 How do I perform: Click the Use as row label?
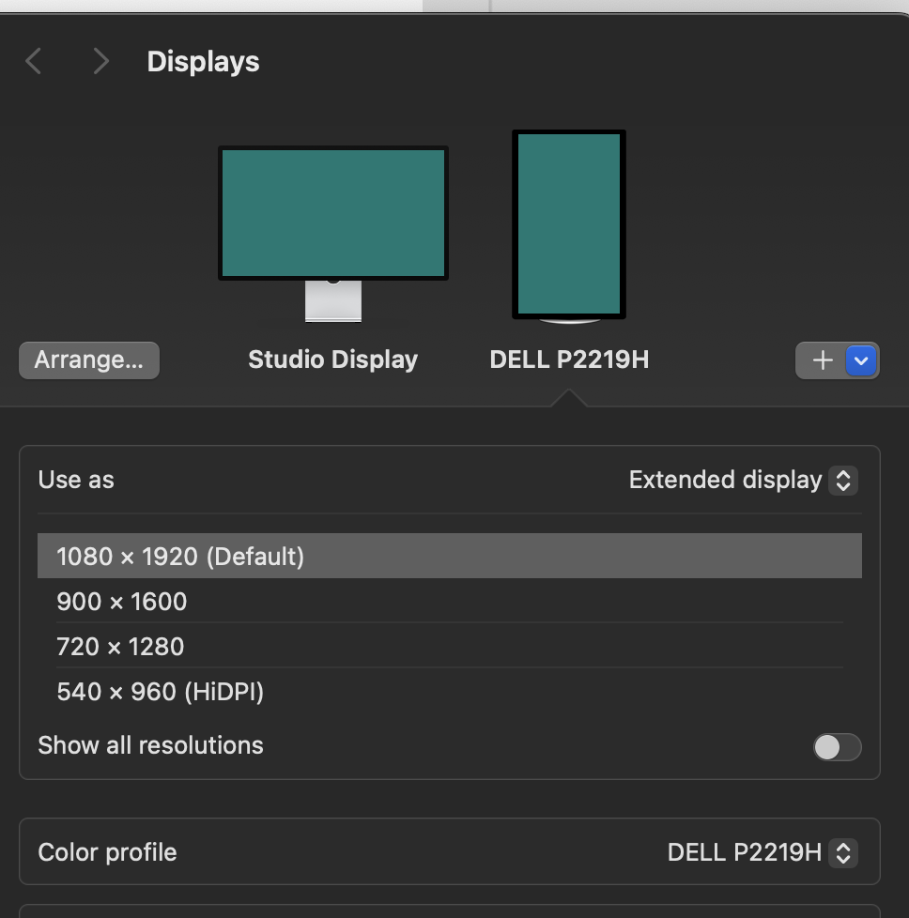click(76, 480)
